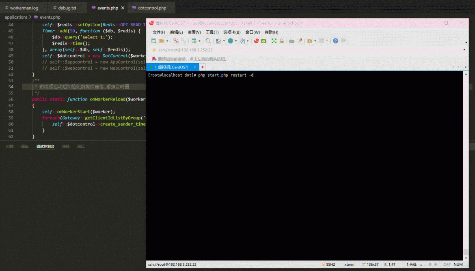Click the red flag add-session arrow icon
The width and height of the screenshot is (475, 271).
click(x=154, y=59)
